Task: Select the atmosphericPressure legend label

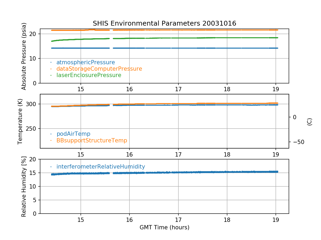Action: pyautogui.click(x=85, y=62)
